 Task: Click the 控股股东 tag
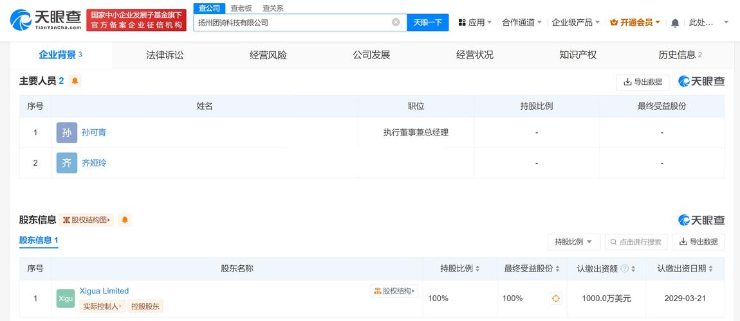pos(145,306)
